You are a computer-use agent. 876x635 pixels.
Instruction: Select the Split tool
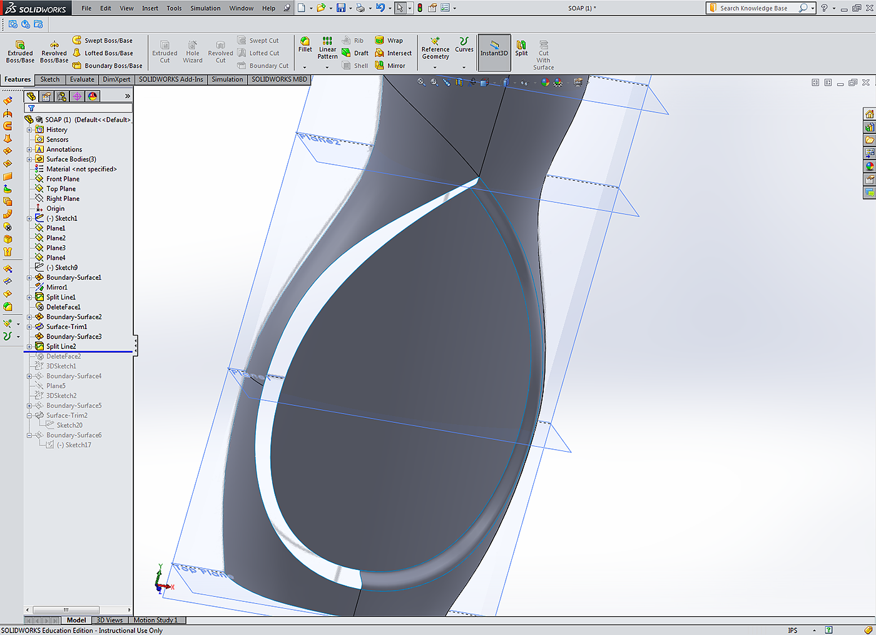tap(521, 48)
